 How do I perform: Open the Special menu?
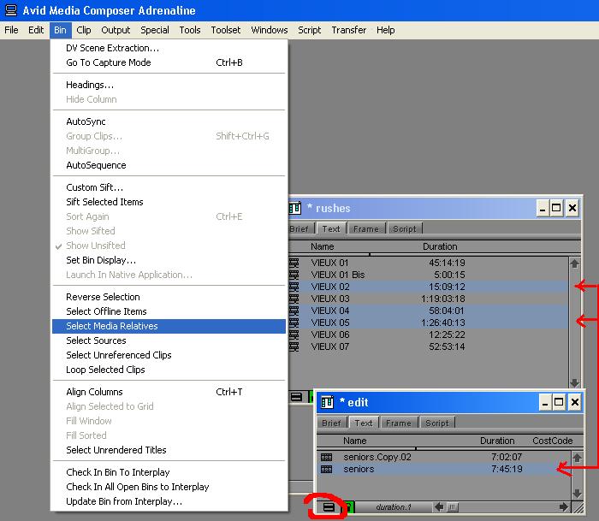point(155,30)
